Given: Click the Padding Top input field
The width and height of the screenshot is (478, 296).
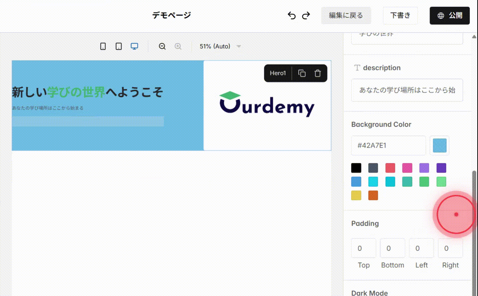Looking at the screenshot, I should pos(363,248).
